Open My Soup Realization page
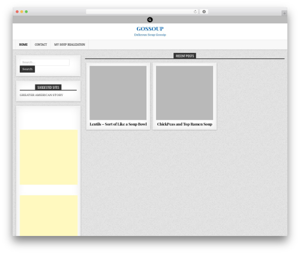 pos(70,44)
